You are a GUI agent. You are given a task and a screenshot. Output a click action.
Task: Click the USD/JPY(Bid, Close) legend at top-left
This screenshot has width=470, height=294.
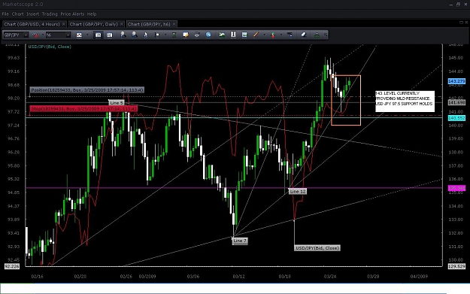[50, 47]
